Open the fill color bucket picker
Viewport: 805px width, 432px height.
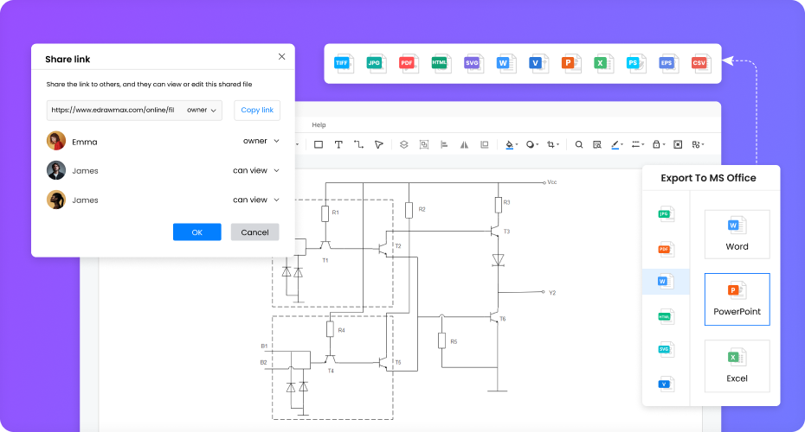[x=511, y=145]
